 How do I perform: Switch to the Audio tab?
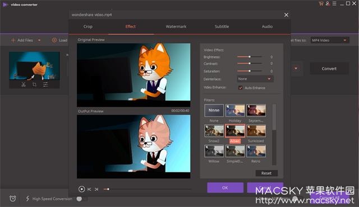click(x=267, y=26)
